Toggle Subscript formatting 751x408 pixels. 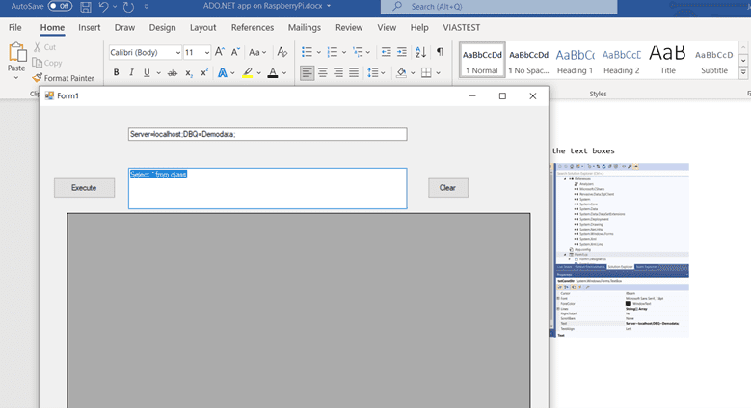pyautogui.click(x=189, y=73)
